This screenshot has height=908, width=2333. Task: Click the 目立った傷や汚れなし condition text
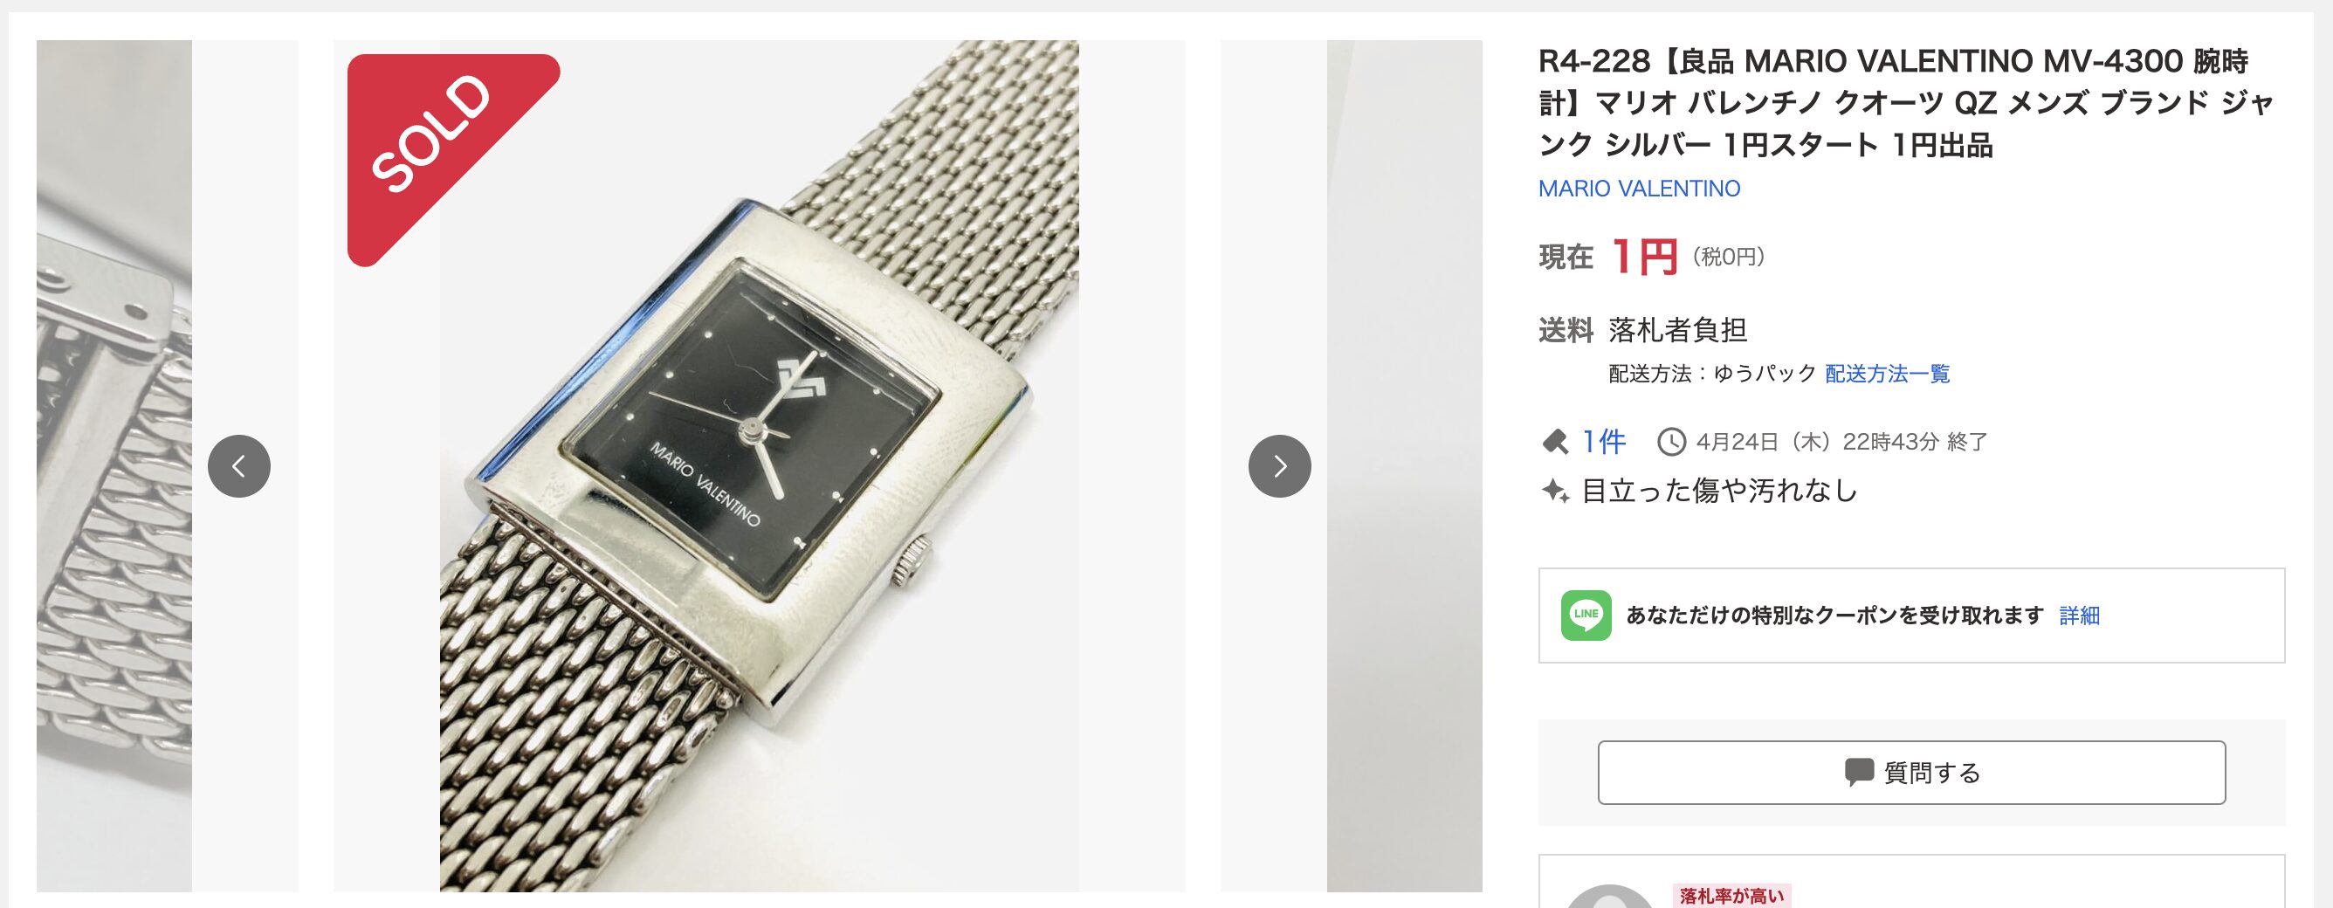click(x=1719, y=491)
